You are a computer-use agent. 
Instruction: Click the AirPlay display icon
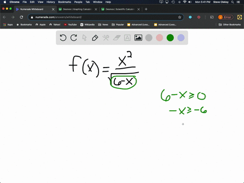167,2
